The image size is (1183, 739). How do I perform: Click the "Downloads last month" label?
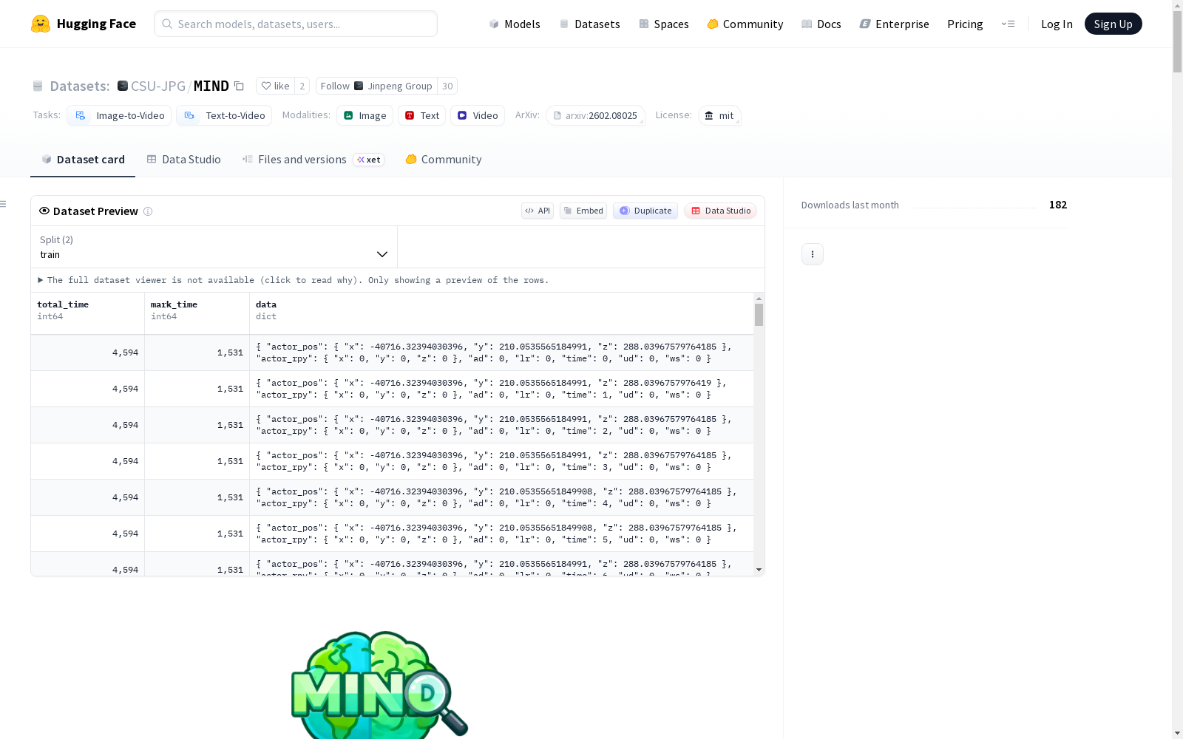850,205
